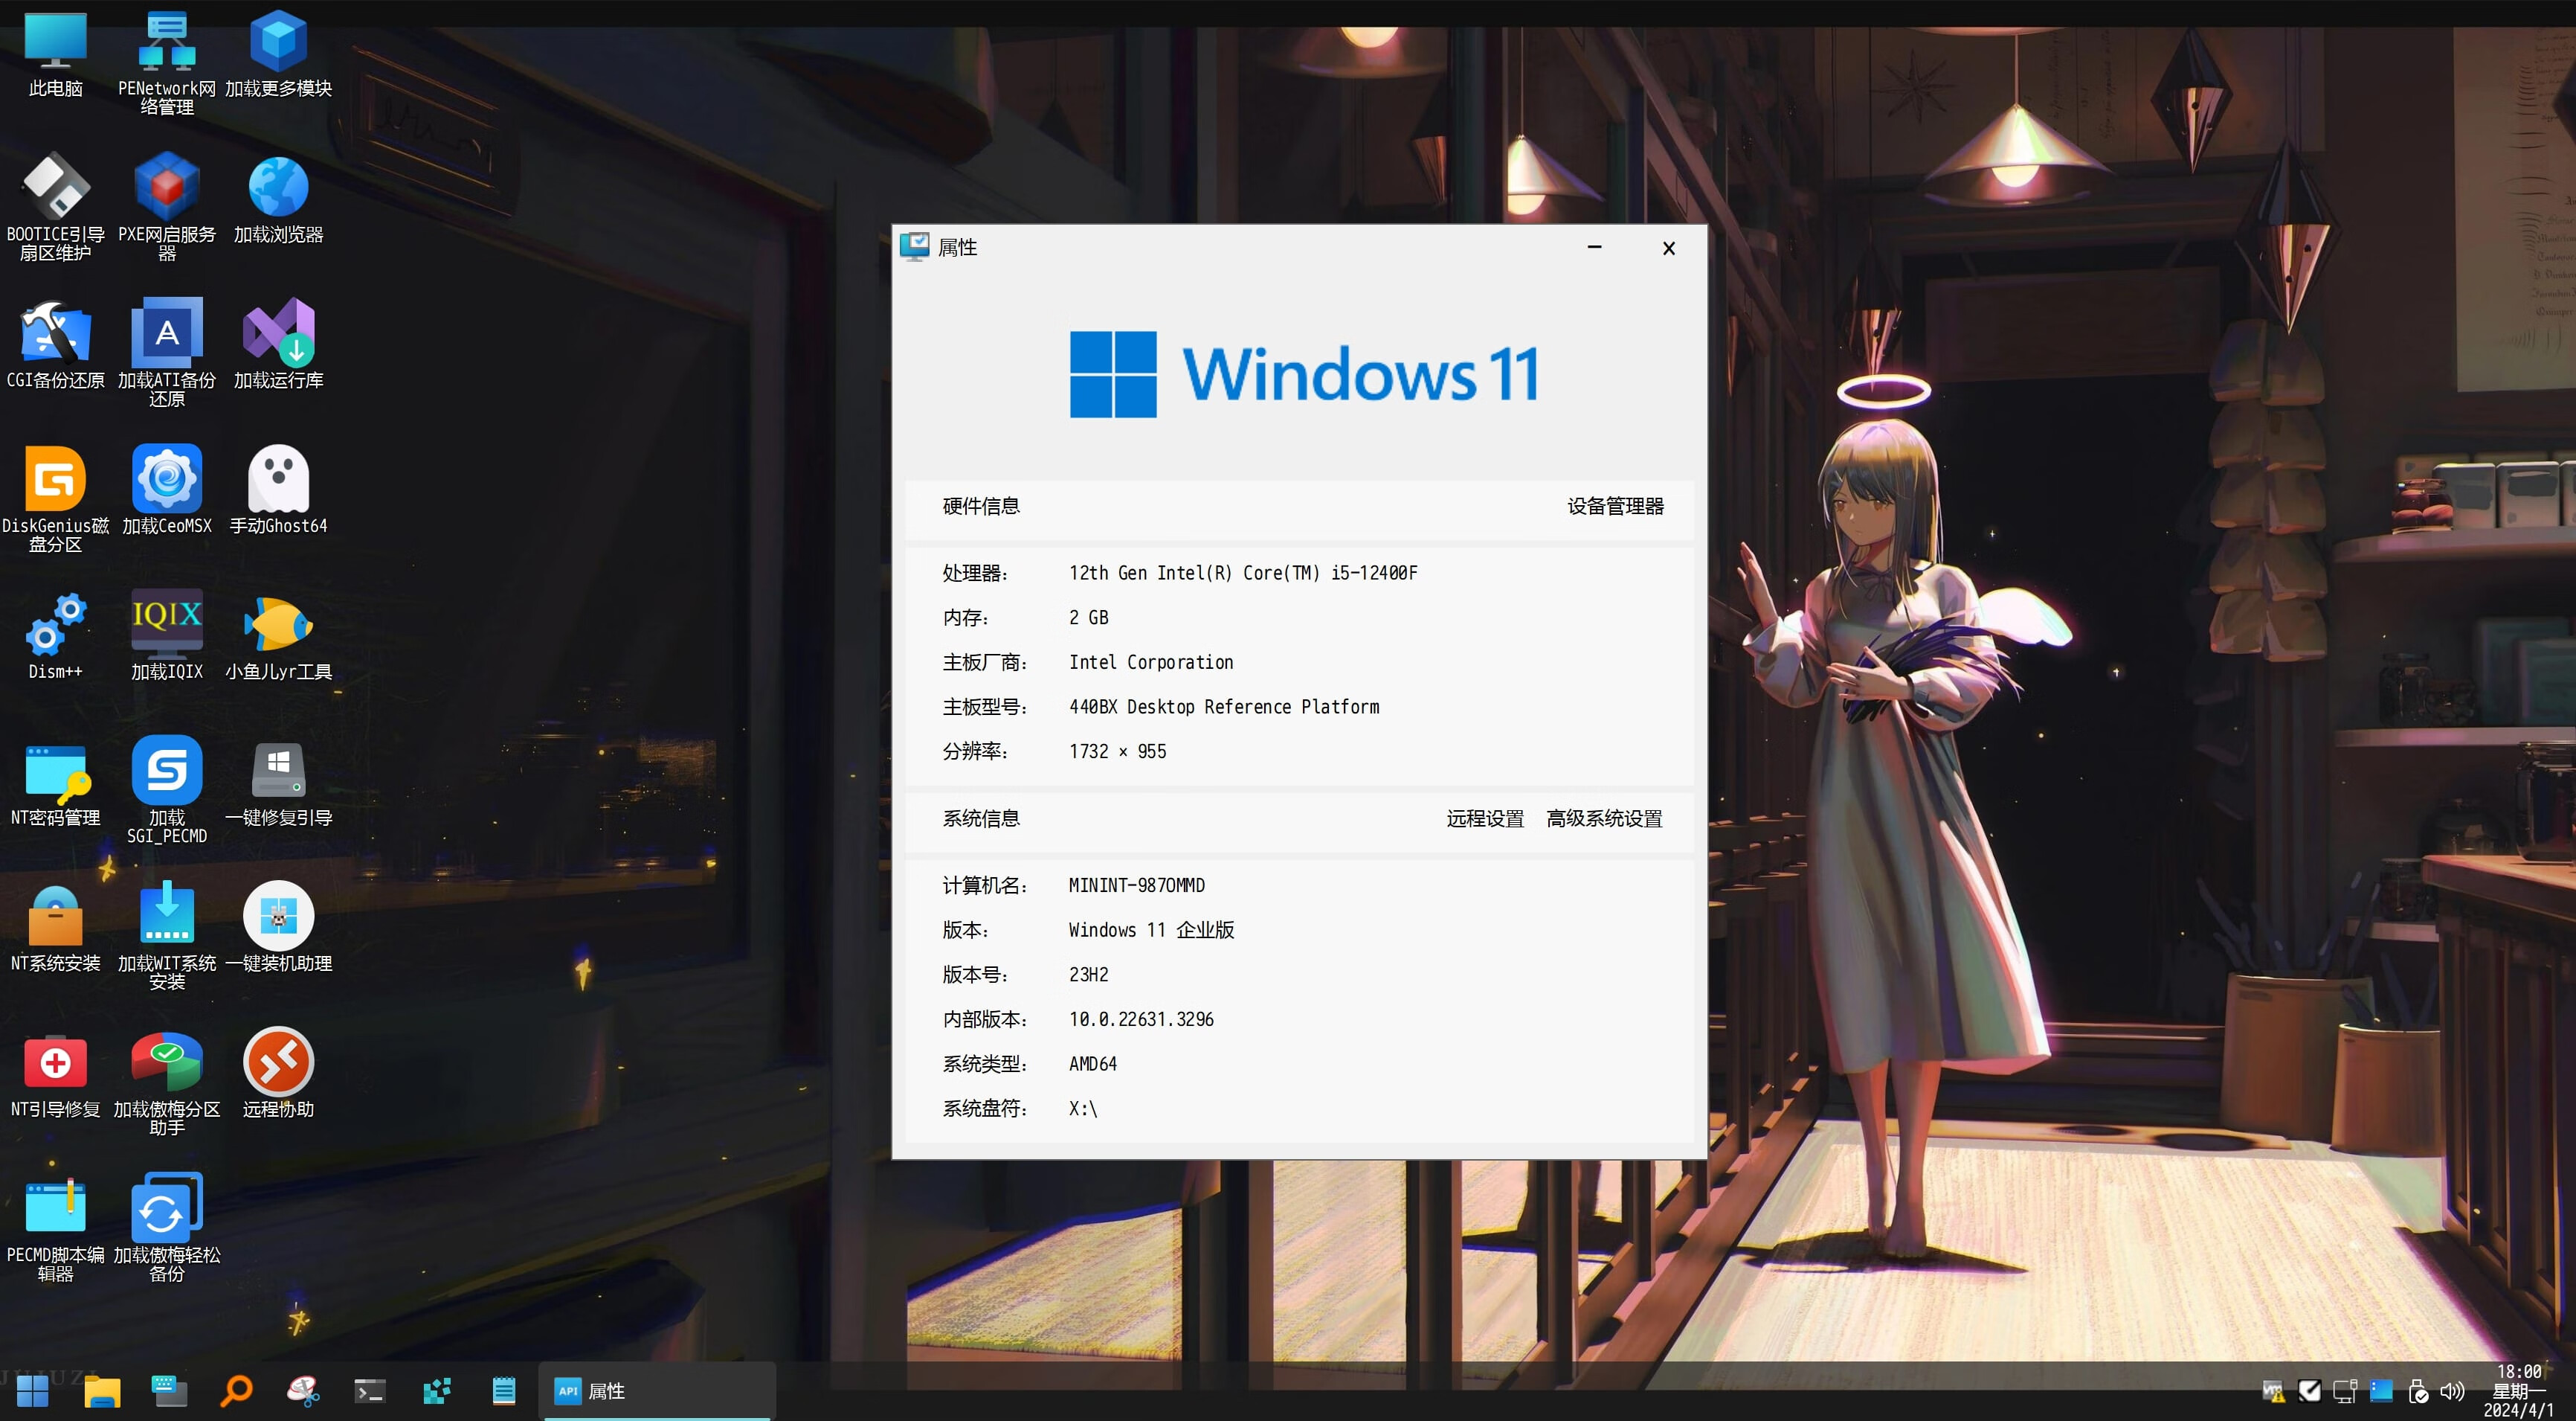
Task: Launch Dism++ from the desktop
Action: coord(55,636)
